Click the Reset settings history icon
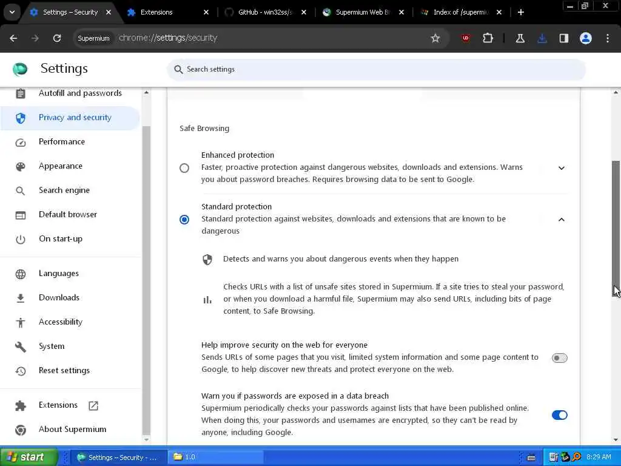Image resolution: width=621 pixels, height=466 pixels. click(20, 371)
